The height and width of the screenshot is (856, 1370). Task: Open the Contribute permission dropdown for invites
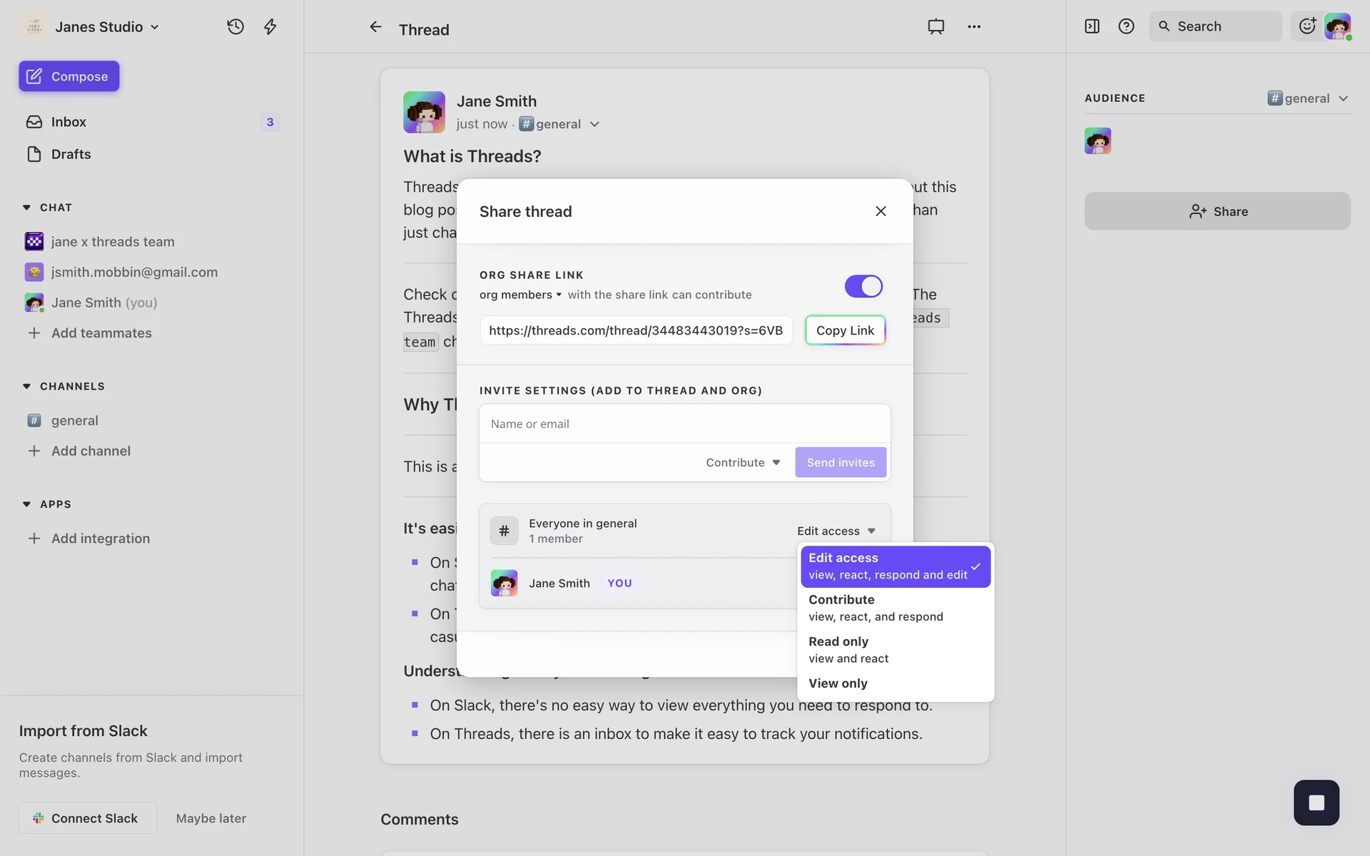743,462
